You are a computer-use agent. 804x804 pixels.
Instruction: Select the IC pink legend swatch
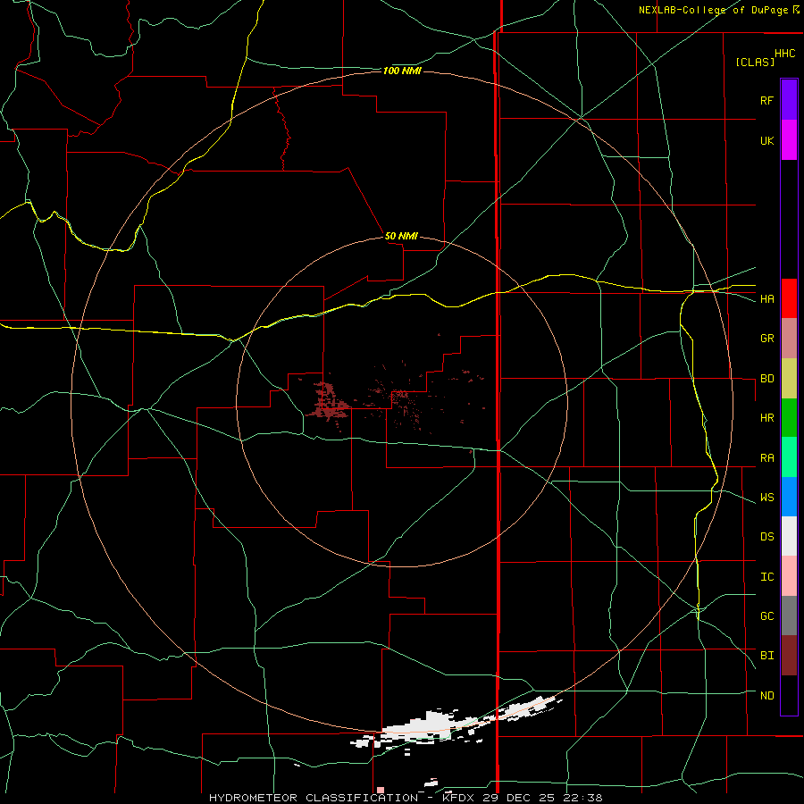[x=789, y=576]
